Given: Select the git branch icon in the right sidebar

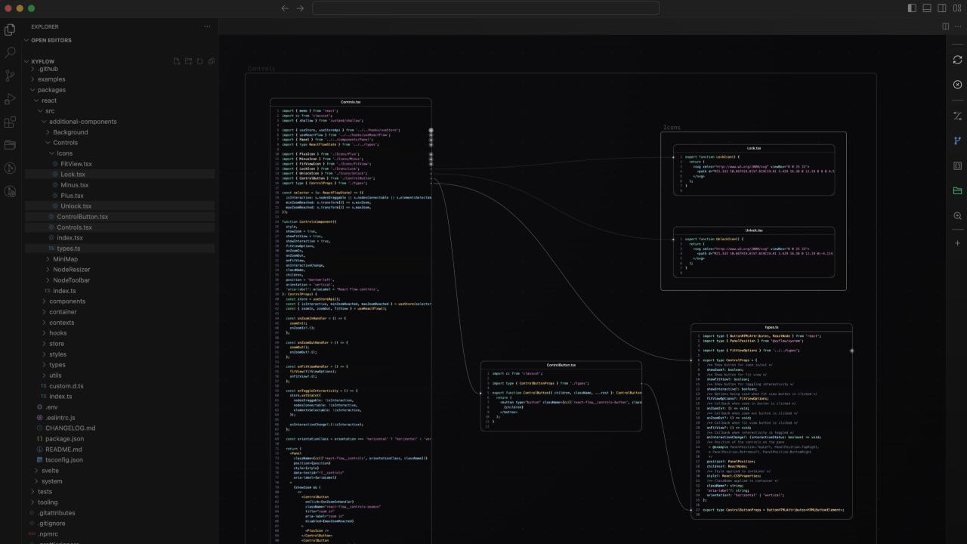Looking at the screenshot, I should (957, 141).
